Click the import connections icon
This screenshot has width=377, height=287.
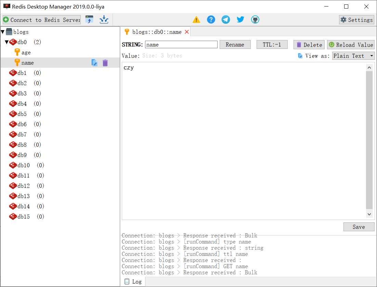coord(89,19)
